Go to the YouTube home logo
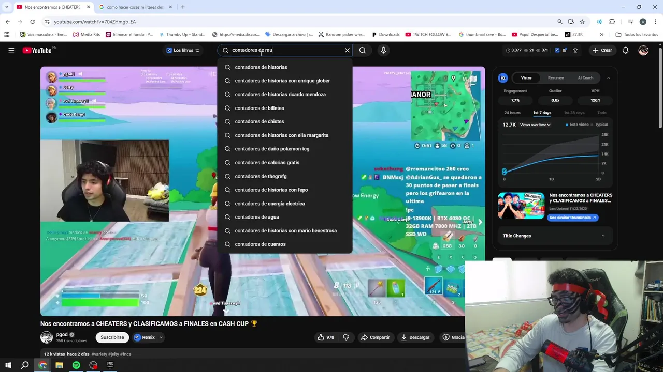Screen dimensions: 663x372 (37, 50)
